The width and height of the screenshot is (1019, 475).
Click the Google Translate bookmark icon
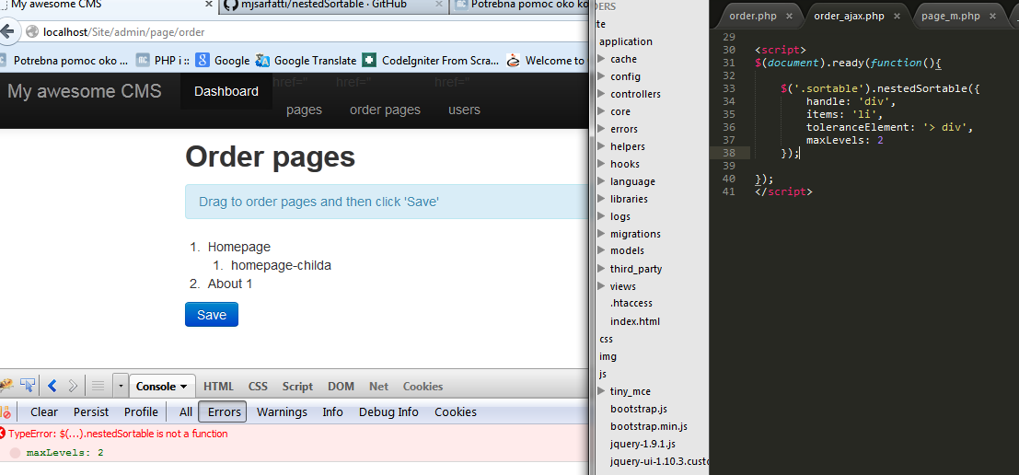pos(262,61)
